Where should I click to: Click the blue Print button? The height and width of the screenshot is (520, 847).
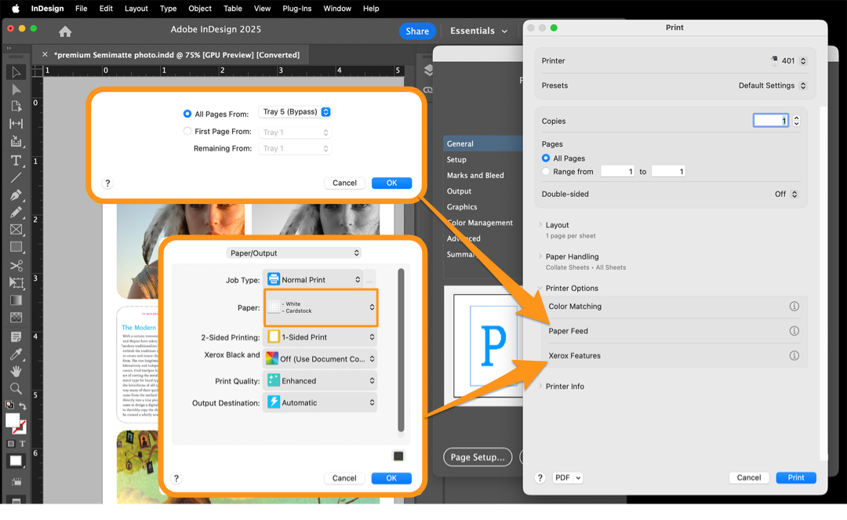pos(796,478)
